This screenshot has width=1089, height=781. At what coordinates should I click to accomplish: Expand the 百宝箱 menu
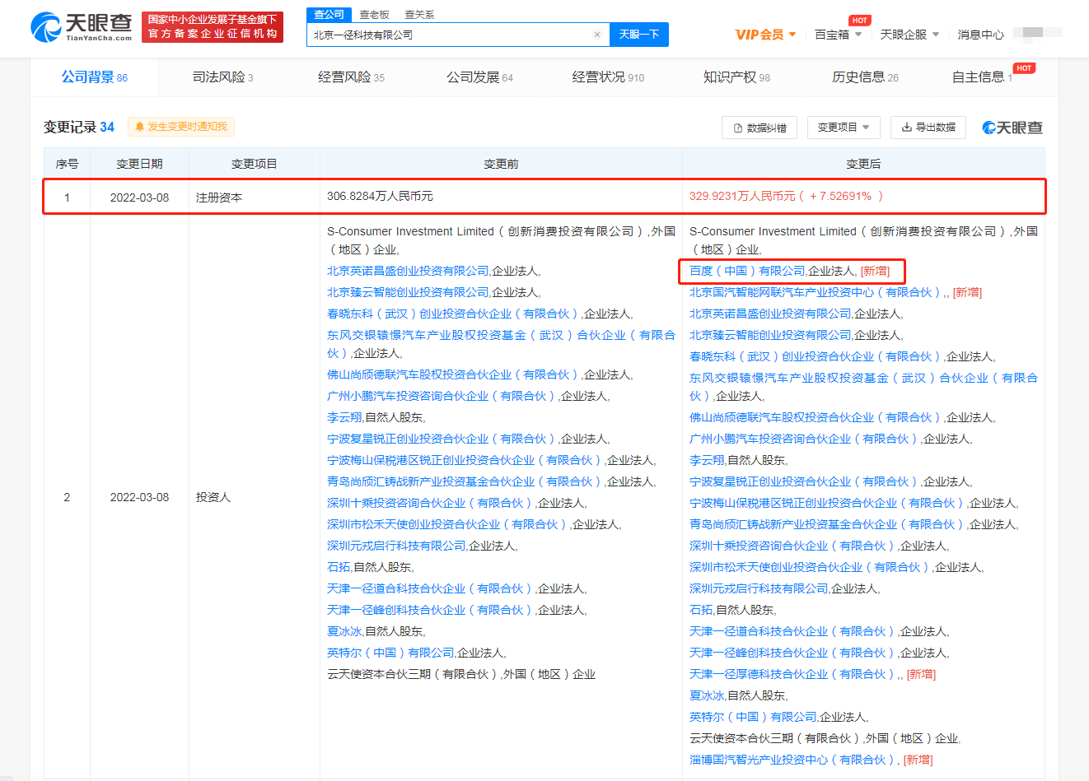[838, 35]
